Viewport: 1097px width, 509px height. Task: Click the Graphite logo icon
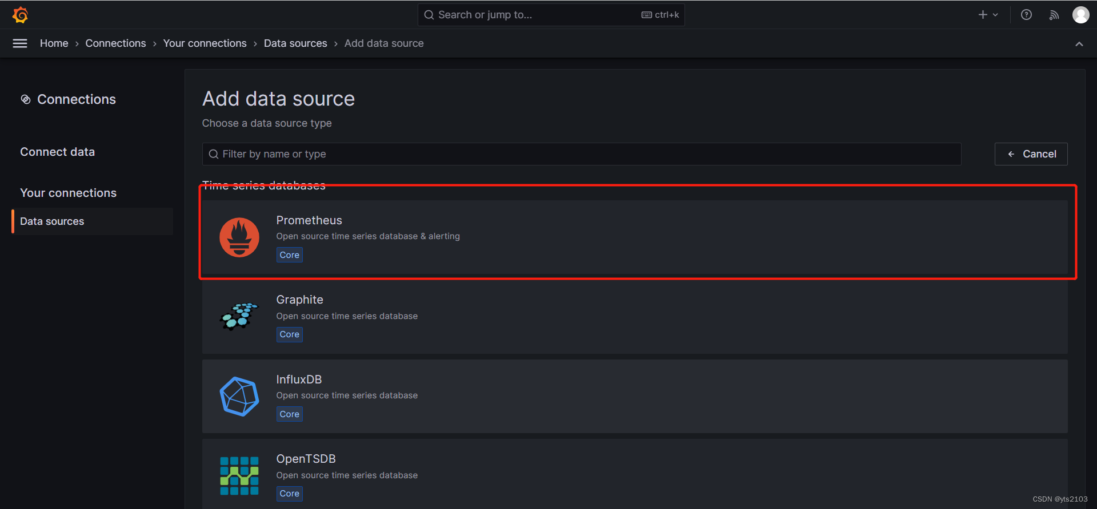tap(239, 317)
